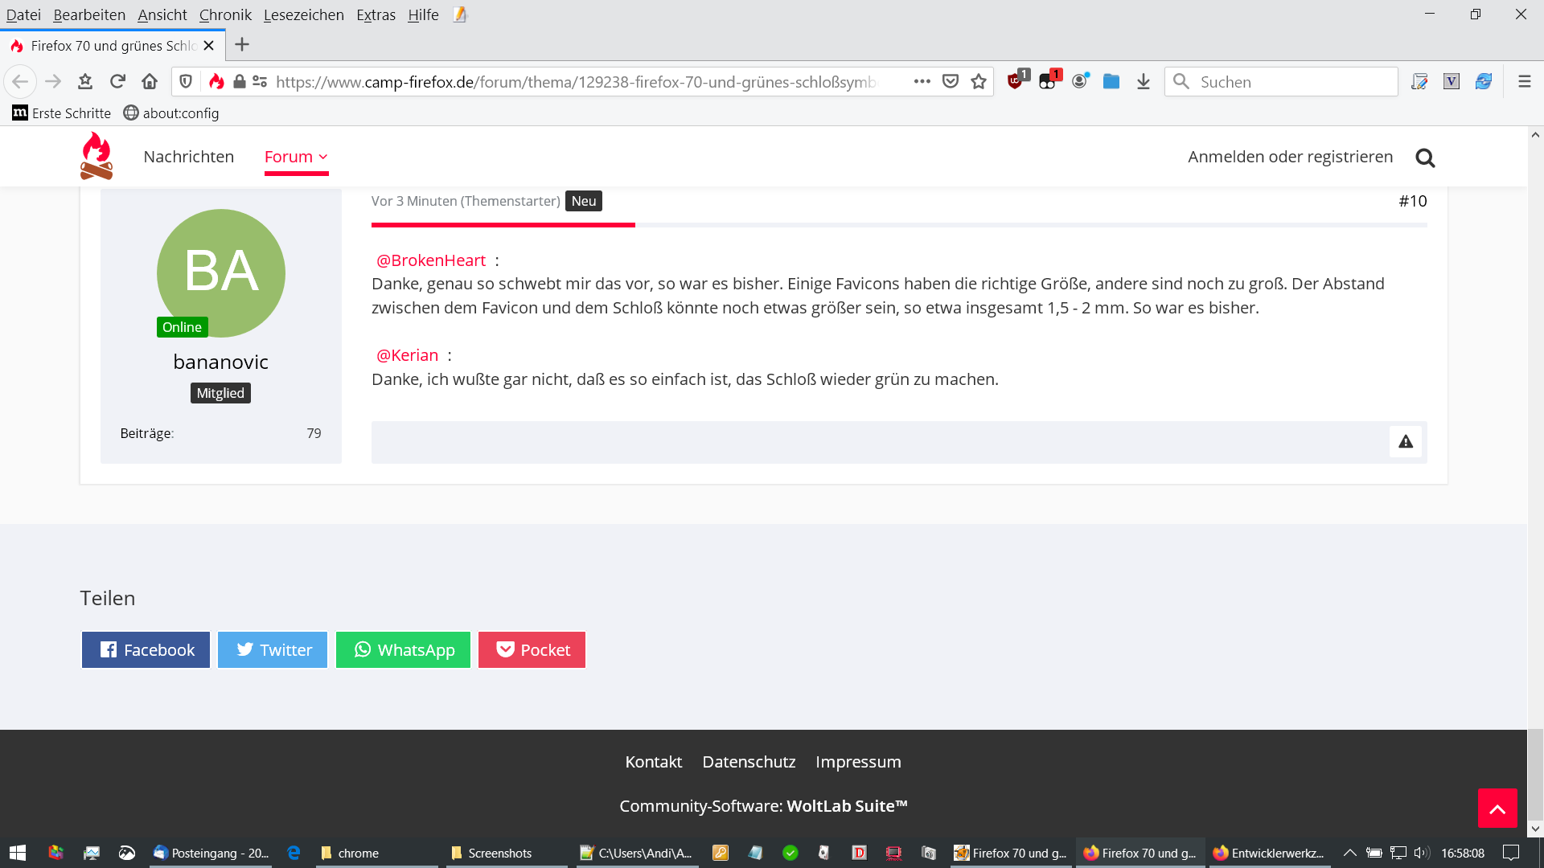The height and width of the screenshot is (868, 1544).
Task: Open a new tab with the plus button
Action: click(x=242, y=45)
